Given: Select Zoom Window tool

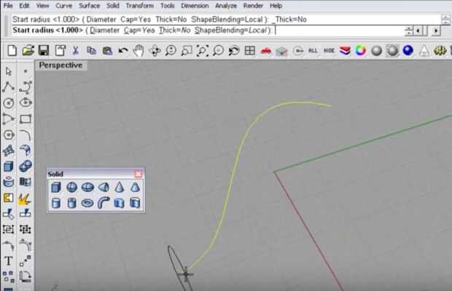Looking at the screenshot, I should click(187, 51).
